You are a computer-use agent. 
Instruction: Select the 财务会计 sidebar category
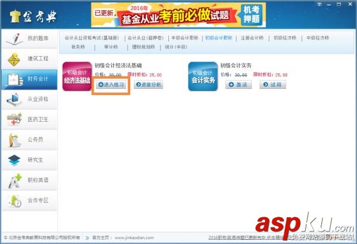(x=29, y=79)
